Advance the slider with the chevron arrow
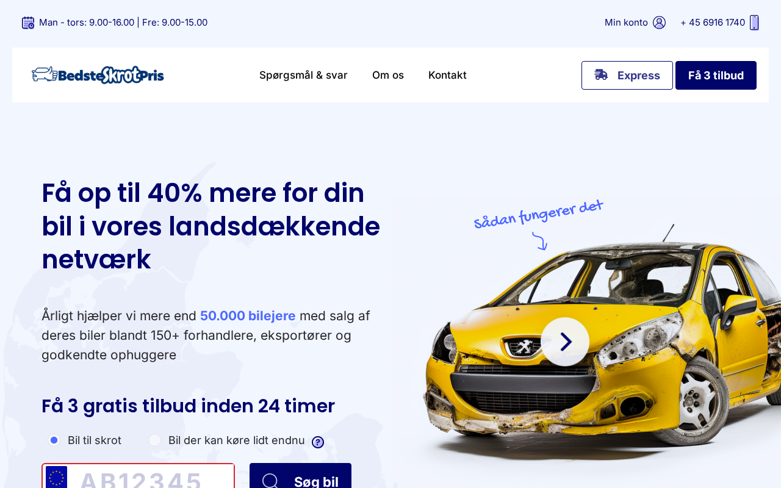 click(x=565, y=342)
